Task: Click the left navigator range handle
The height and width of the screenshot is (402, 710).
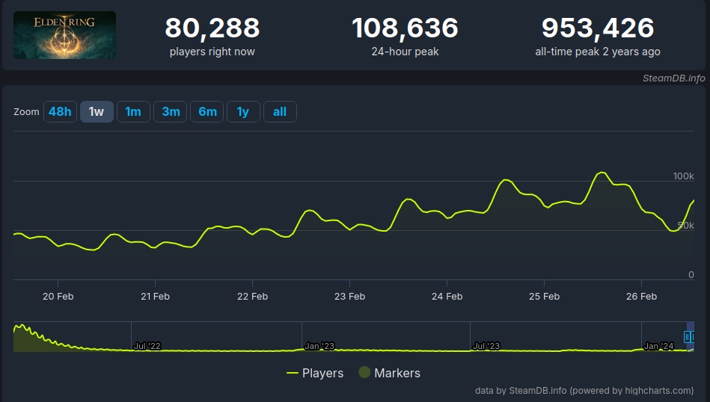Action: 688,337
